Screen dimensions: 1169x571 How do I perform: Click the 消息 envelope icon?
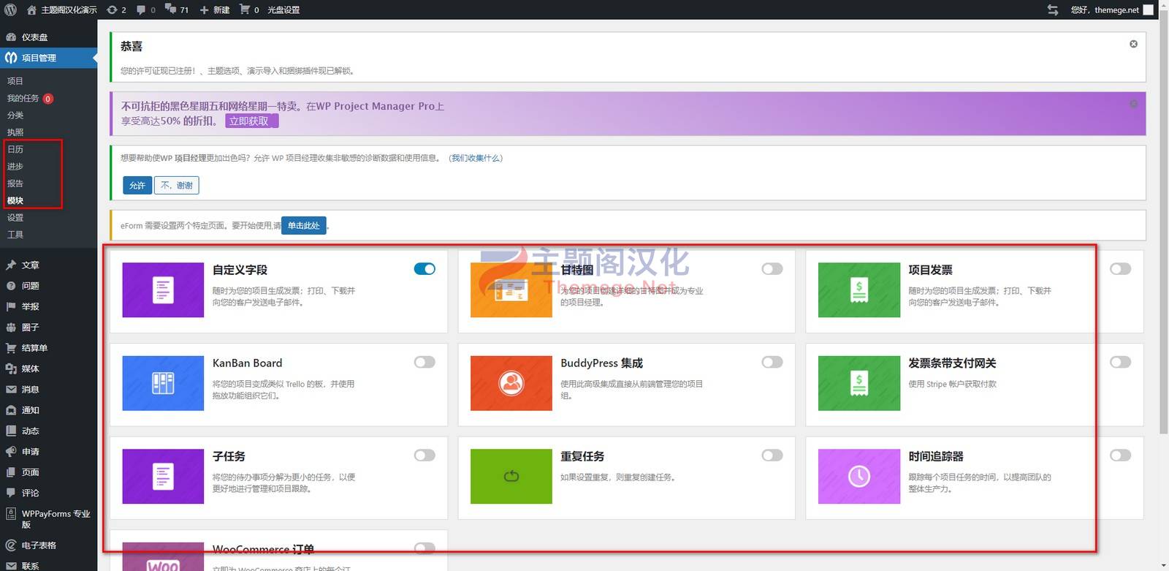point(11,390)
